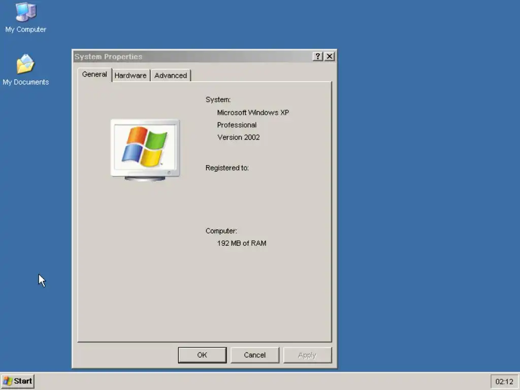The width and height of the screenshot is (520, 390).
Task: Switch to the Hardware tab
Action: (x=131, y=76)
